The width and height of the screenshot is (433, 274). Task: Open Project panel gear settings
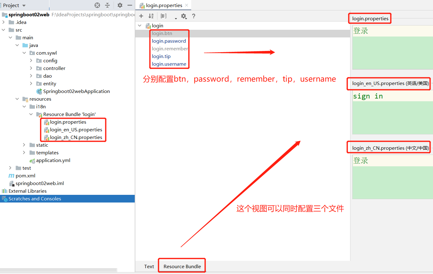point(120,5)
